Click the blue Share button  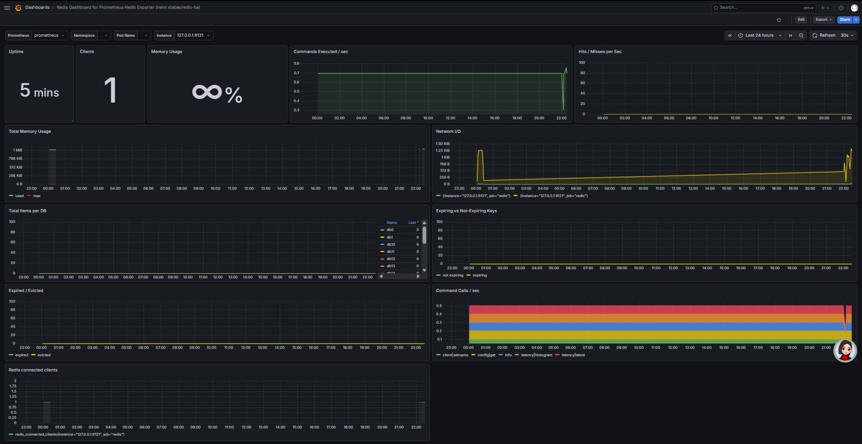844,20
